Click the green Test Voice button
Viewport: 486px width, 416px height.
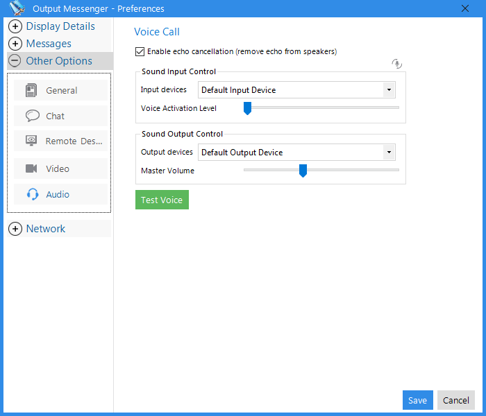point(162,200)
